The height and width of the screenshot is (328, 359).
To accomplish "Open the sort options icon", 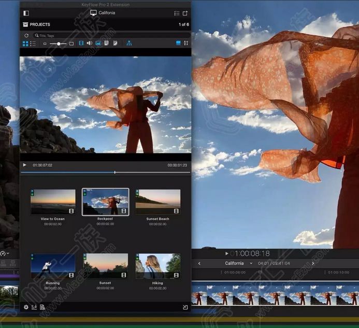I will pos(186,44).
